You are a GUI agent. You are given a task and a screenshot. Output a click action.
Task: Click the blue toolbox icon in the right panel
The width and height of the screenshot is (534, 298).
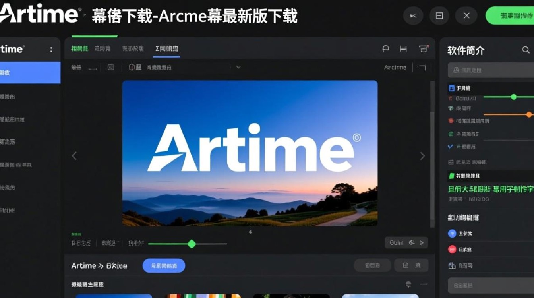click(x=453, y=88)
